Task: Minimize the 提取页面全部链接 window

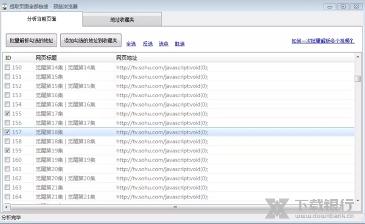Action: 330,7
